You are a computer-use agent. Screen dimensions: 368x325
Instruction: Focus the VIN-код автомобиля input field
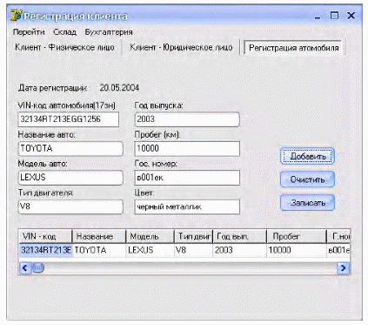point(69,119)
